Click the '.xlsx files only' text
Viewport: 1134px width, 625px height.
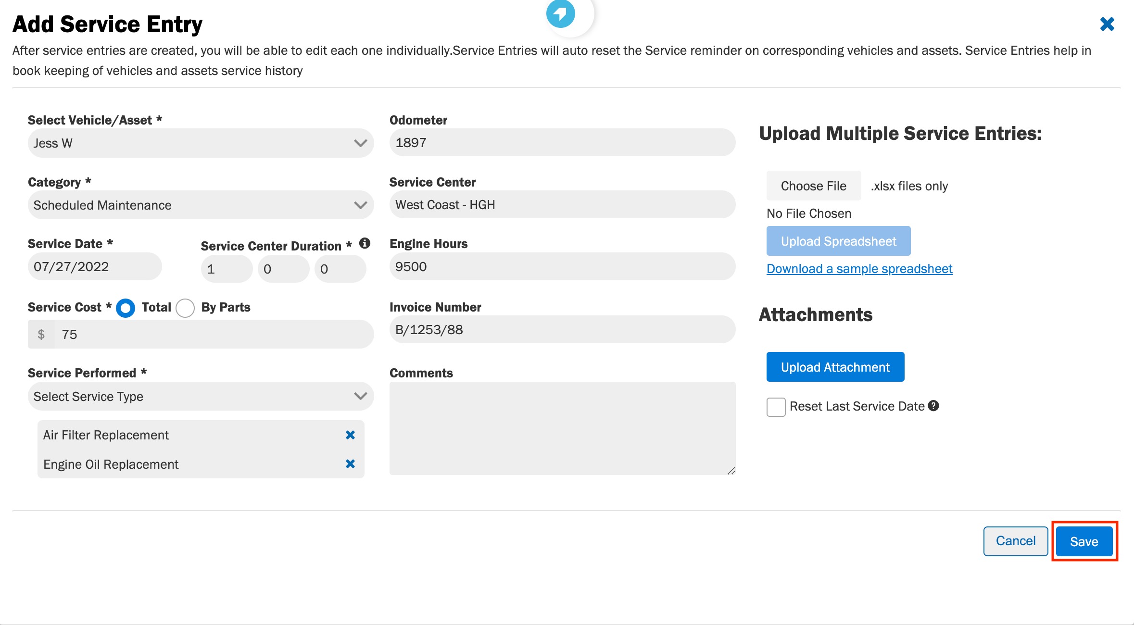tap(909, 186)
